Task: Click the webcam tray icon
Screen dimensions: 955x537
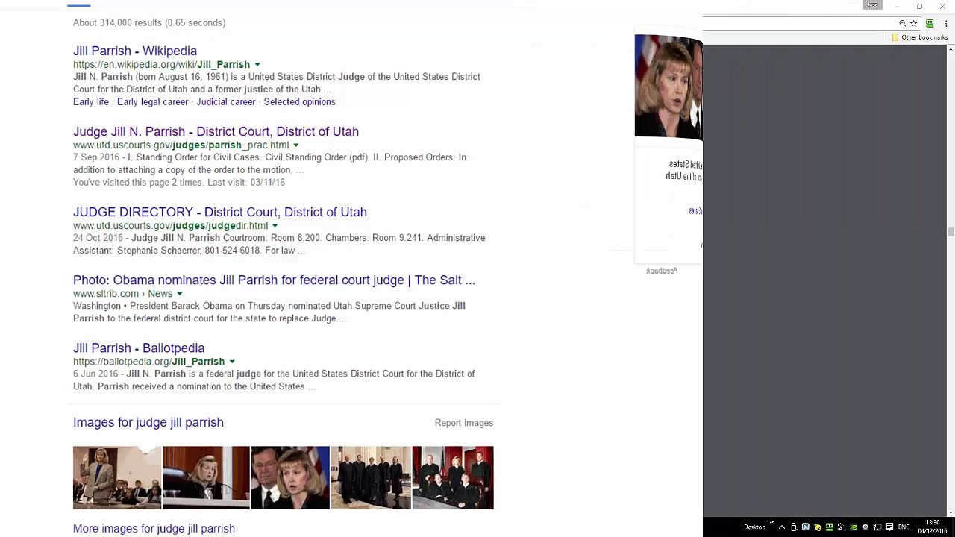Action: (865, 527)
